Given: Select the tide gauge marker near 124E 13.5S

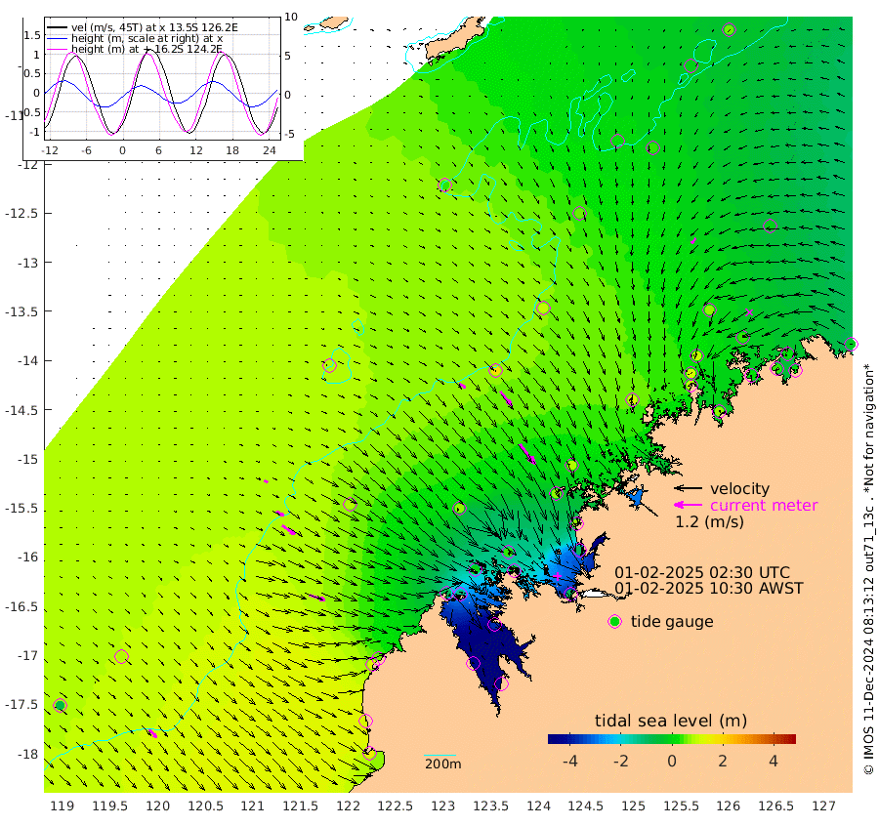Looking at the screenshot, I should pyautogui.click(x=543, y=309).
